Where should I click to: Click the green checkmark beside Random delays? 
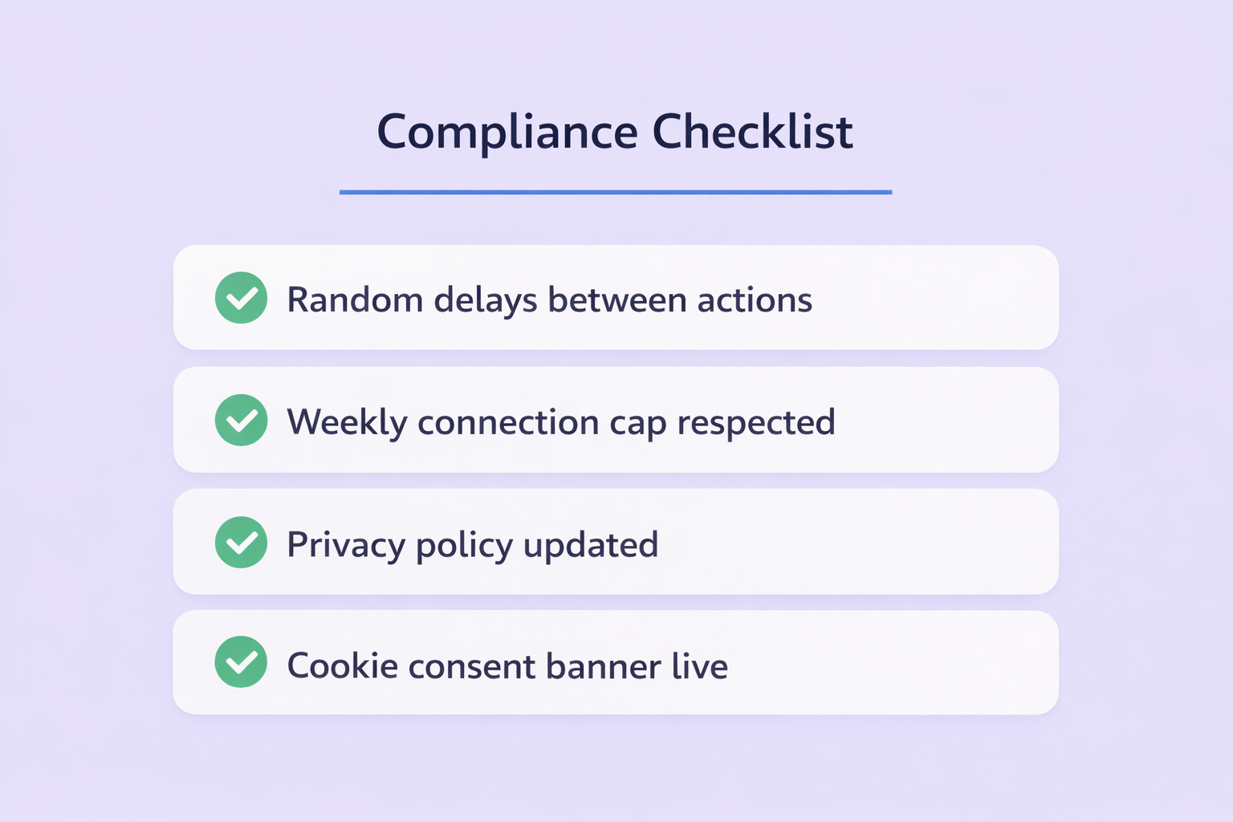[x=241, y=298]
